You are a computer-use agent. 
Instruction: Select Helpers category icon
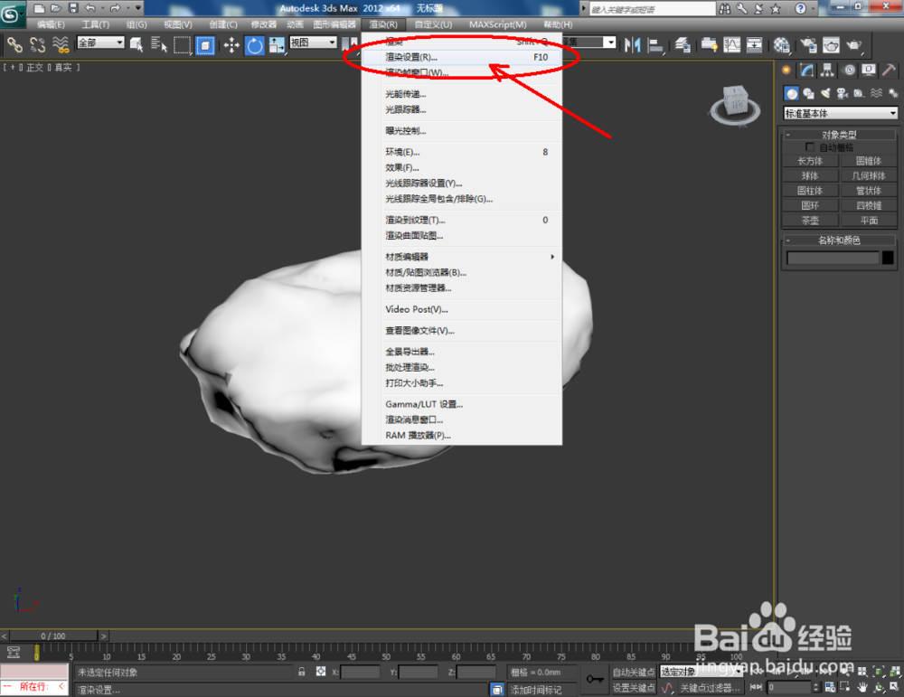click(859, 93)
